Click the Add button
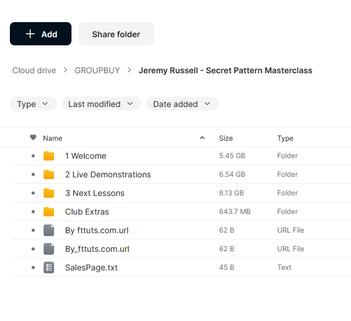This screenshot has width=351, height=321. tap(41, 34)
